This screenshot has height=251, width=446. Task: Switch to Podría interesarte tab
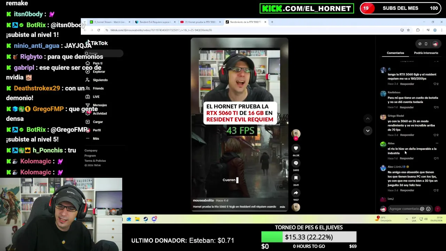[426, 53]
